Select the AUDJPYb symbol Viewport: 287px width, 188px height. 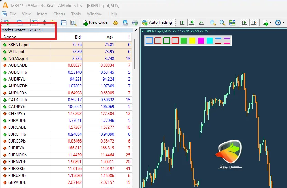click(17, 79)
